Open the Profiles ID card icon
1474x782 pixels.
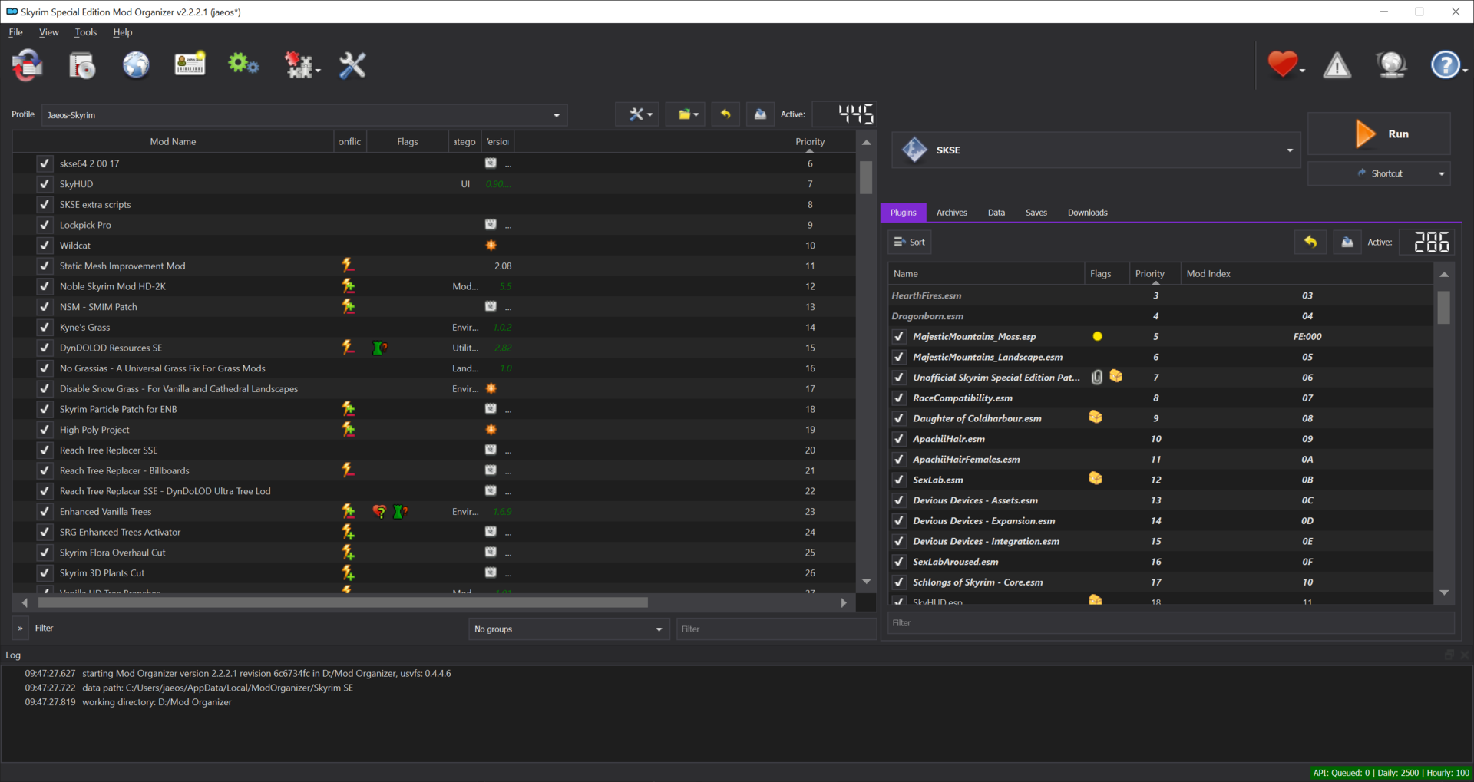pos(190,64)
